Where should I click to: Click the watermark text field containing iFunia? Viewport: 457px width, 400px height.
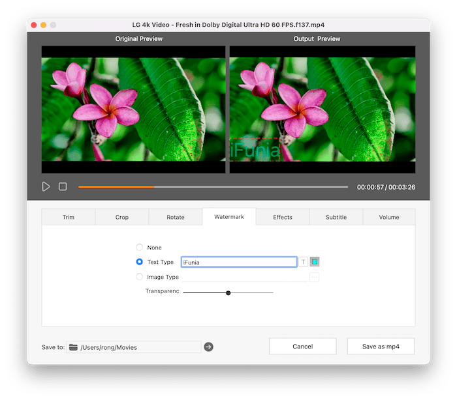click(x=239, y=262)
